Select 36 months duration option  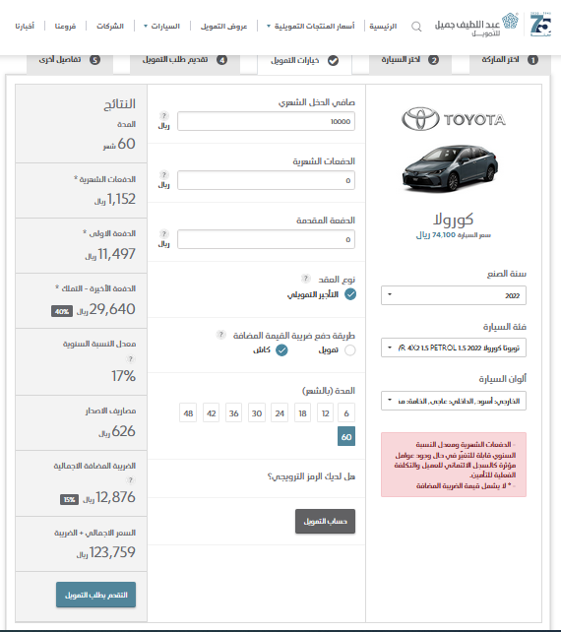[234, 413]
